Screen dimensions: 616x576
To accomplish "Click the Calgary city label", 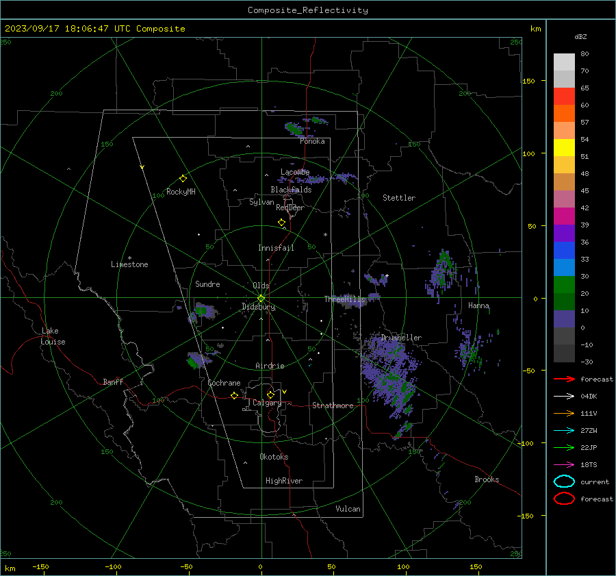I will [x=267, y=403].
